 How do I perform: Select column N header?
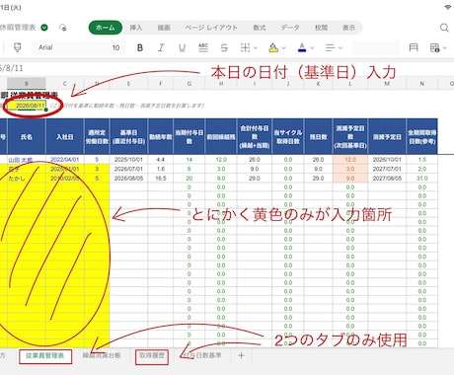422,84
